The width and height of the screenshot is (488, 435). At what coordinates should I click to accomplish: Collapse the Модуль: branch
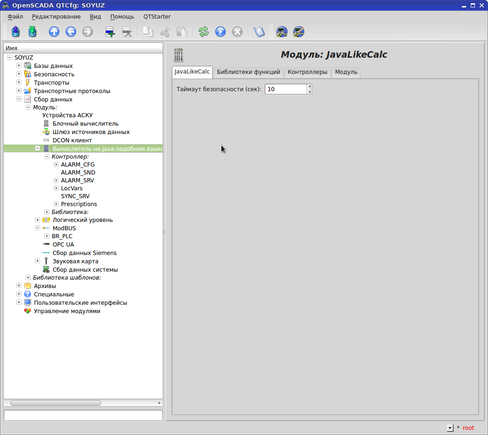[x=28, y=107]
